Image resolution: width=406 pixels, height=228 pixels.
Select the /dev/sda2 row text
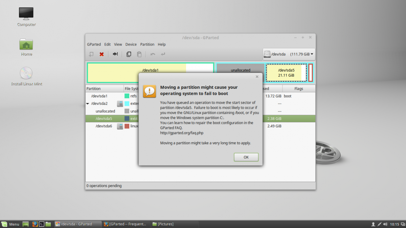[99, 103]
